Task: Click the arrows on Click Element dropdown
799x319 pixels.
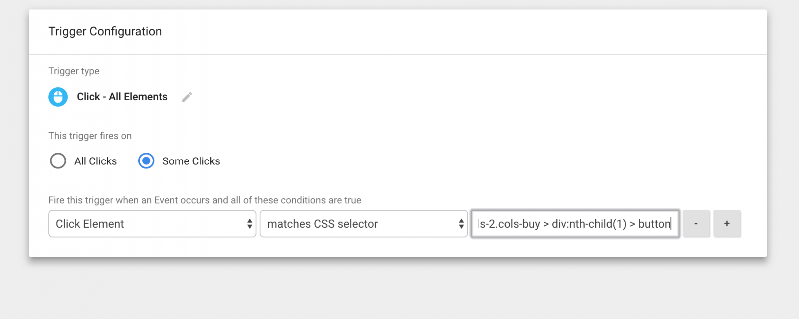Action: pyautogui.click(x=249, y=224)
